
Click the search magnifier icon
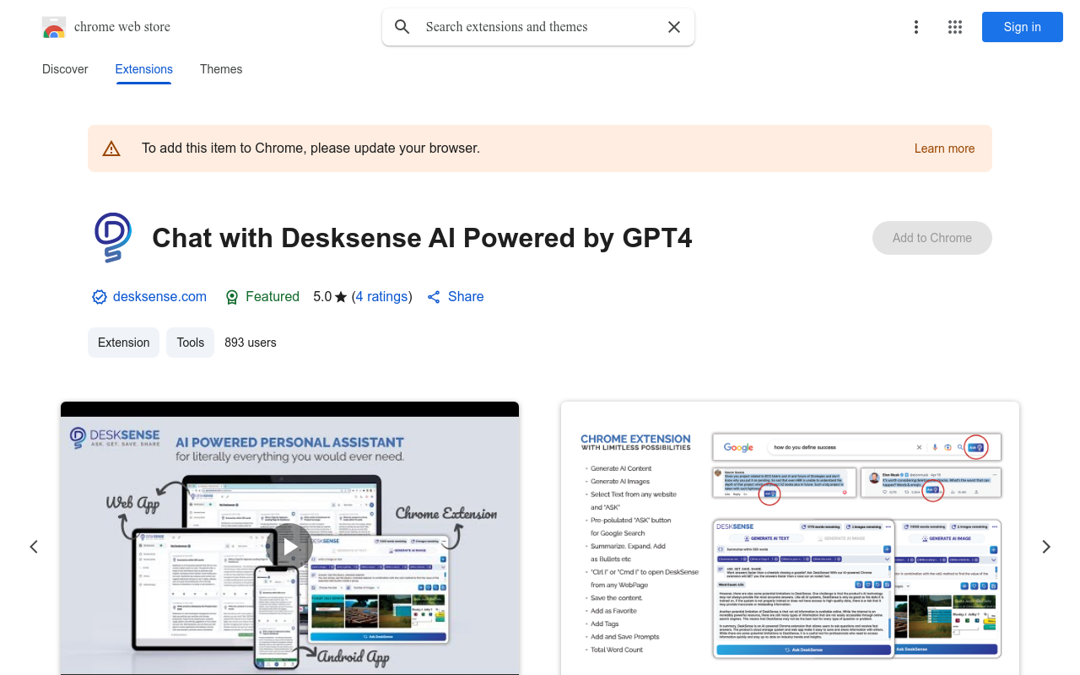[402, 27]
